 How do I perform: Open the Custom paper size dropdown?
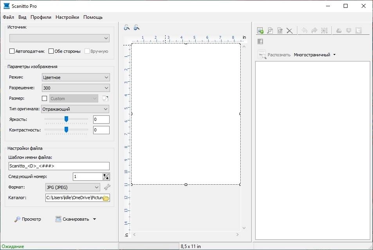click(x=74, y=99)
